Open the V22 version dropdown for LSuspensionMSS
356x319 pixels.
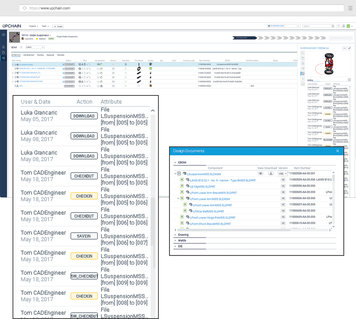pyautogui.click(x=283, y=174)
